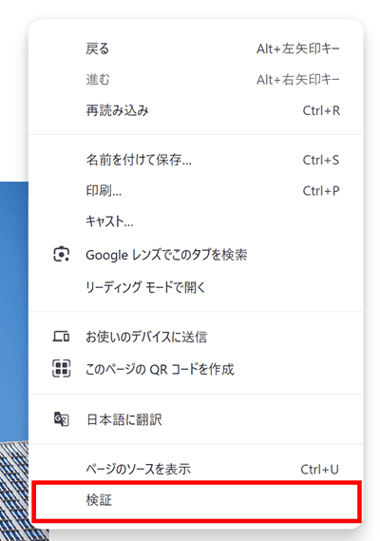This screenshot has height=541, width=380.
Task: Choose 印刷... to print page
Action: tap(196, 190)
